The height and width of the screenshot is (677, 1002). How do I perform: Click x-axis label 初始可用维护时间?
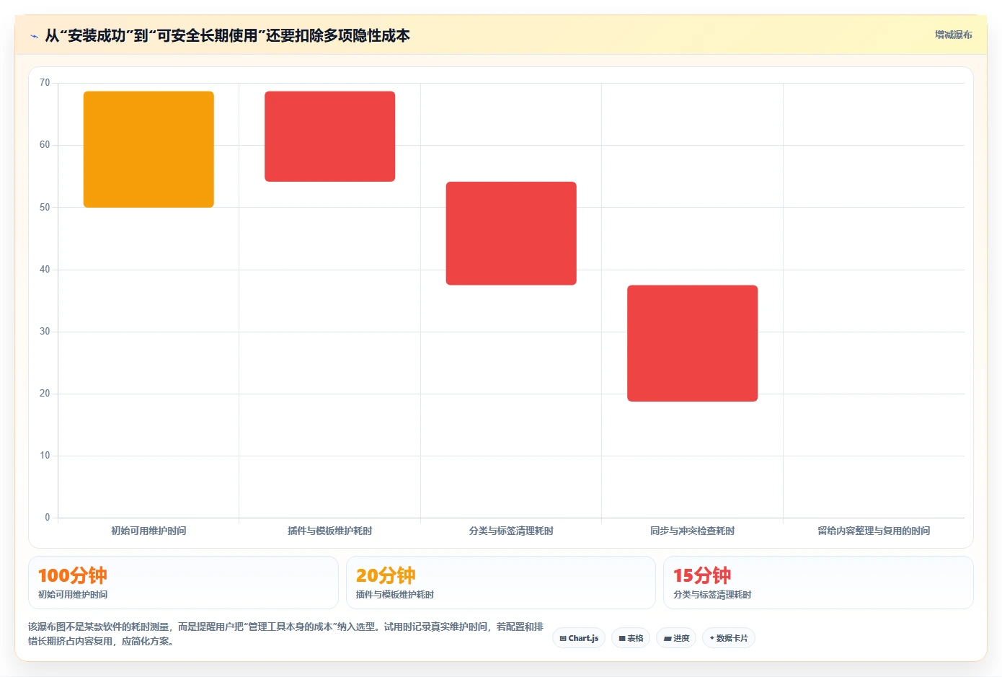click(148, 531)
